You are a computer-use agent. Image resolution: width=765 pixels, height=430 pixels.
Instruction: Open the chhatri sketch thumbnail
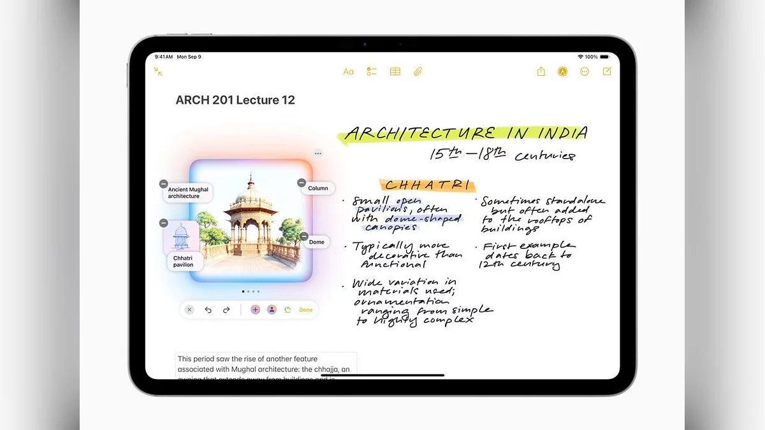pyautogui.click(x=181, y=237)
